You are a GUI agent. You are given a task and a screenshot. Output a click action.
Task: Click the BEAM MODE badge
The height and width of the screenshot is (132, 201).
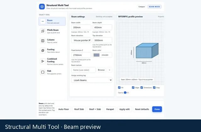pos(155,7)
